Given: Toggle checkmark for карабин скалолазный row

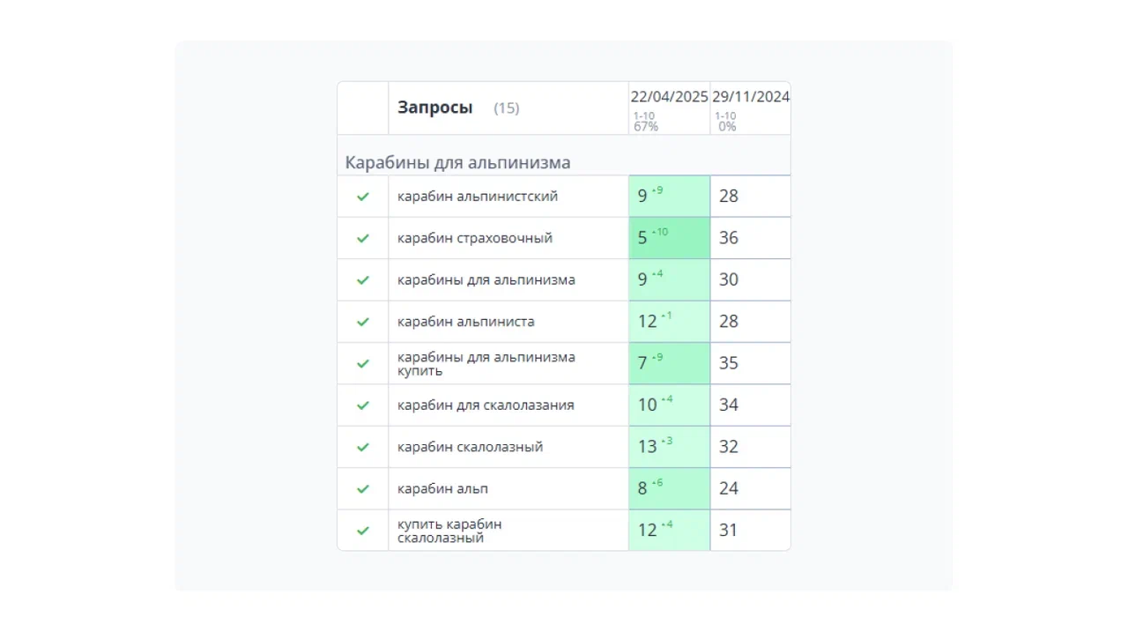Looking at the screenshot, I should pos(362,447).
